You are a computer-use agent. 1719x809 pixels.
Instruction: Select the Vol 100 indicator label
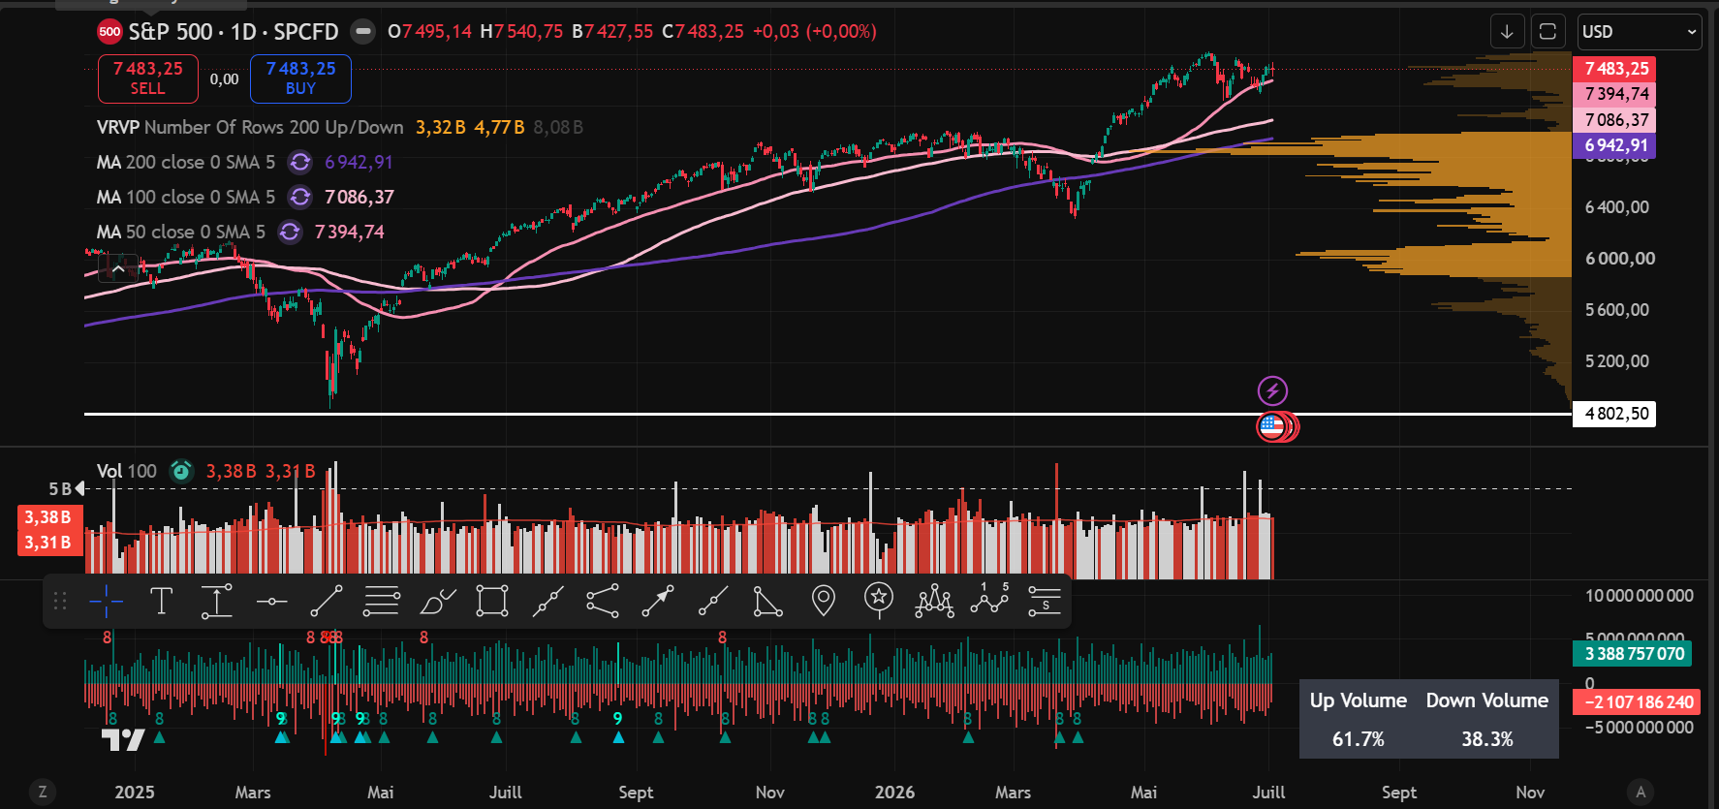(127, 471)
